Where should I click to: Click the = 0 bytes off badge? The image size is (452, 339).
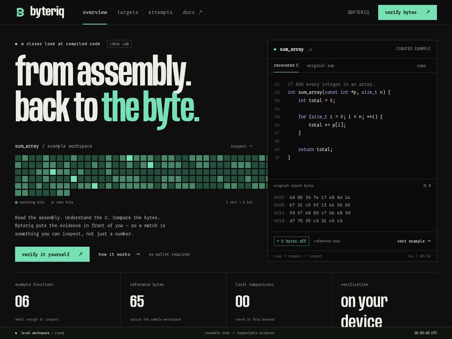pos(292,241)
